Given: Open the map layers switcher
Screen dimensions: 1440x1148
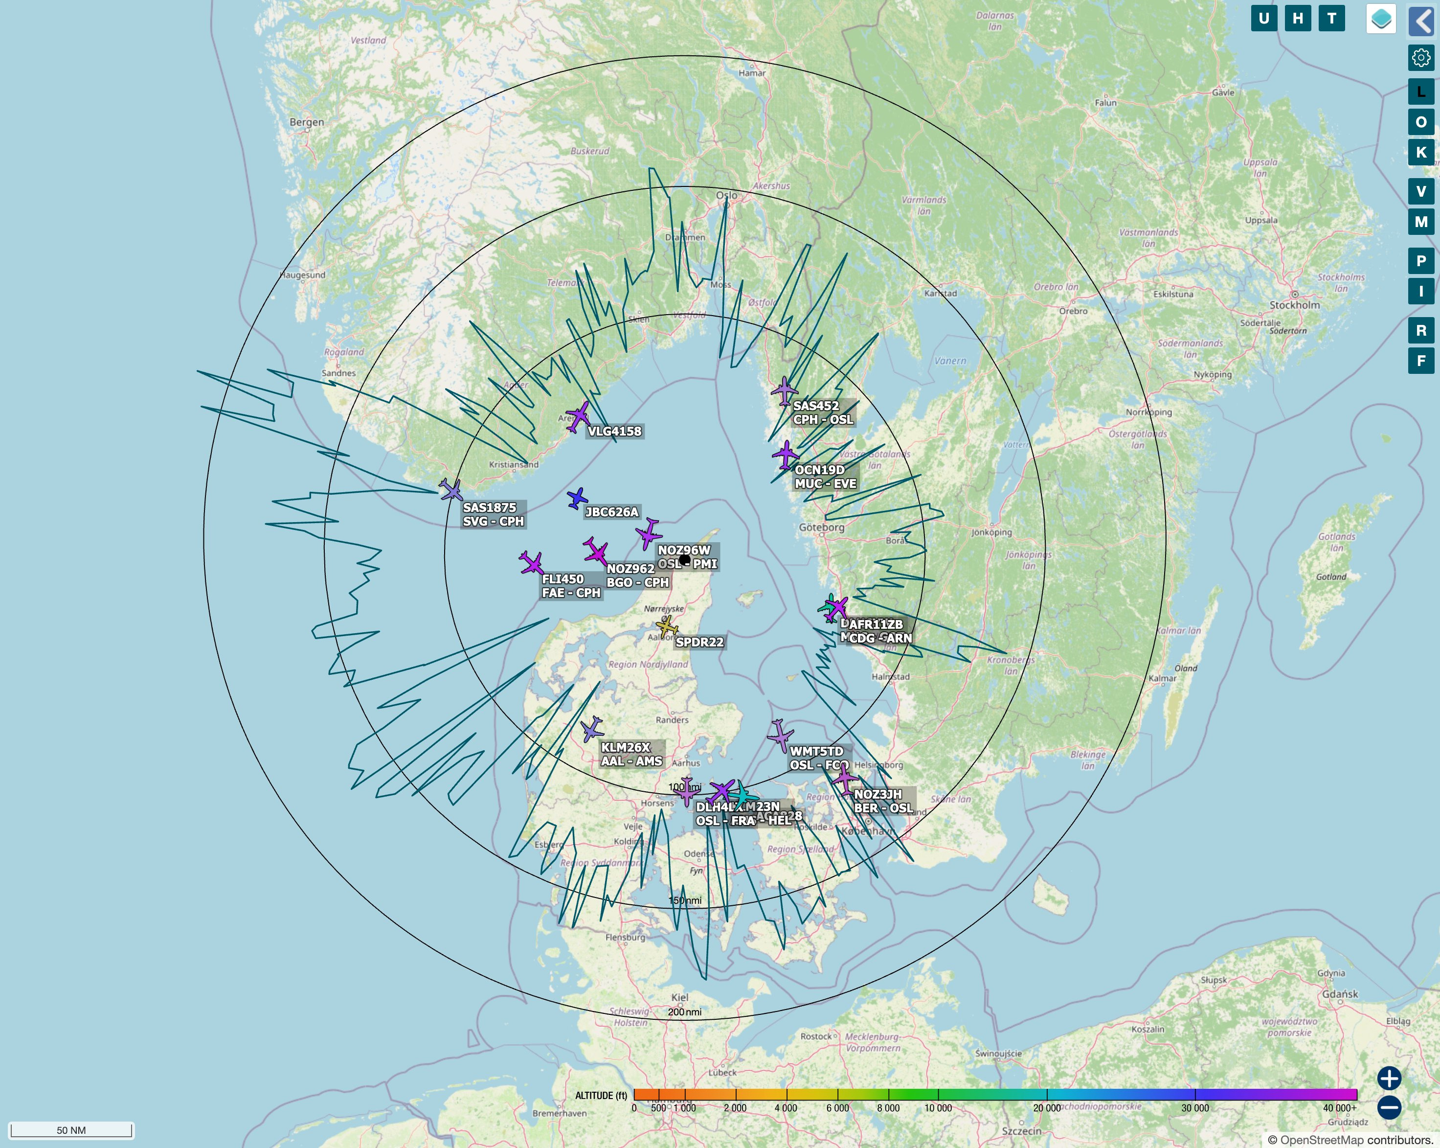Looking at the screenshot, I should coord(1381,19).
